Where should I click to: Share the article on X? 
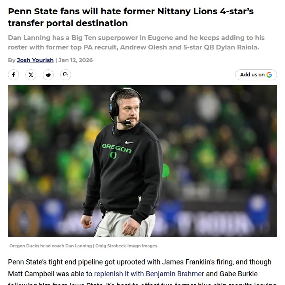(31, 75)
